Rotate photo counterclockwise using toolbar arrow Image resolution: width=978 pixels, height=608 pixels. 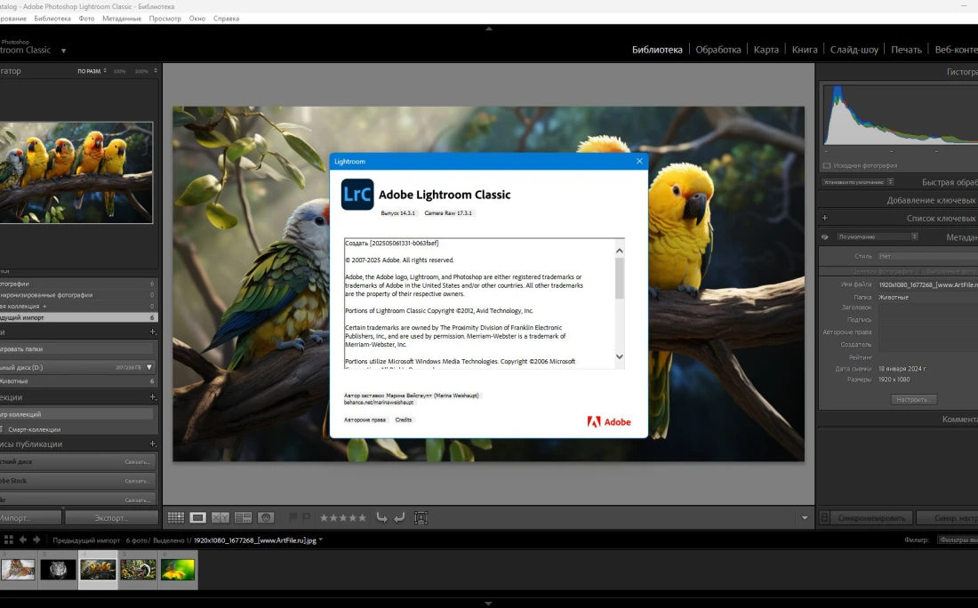pyautogui.click(x=381, y=517)
